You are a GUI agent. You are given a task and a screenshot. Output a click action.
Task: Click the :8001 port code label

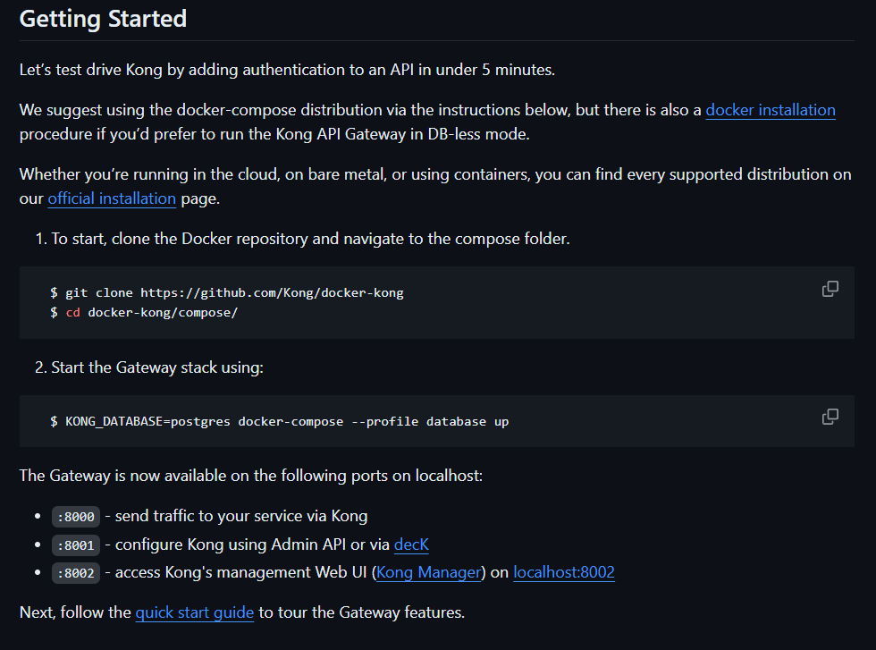76,544
